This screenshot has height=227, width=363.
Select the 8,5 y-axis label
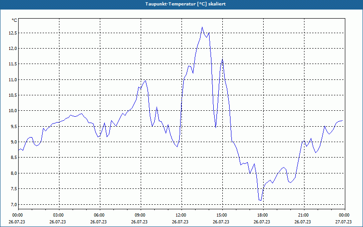(14, 158)
